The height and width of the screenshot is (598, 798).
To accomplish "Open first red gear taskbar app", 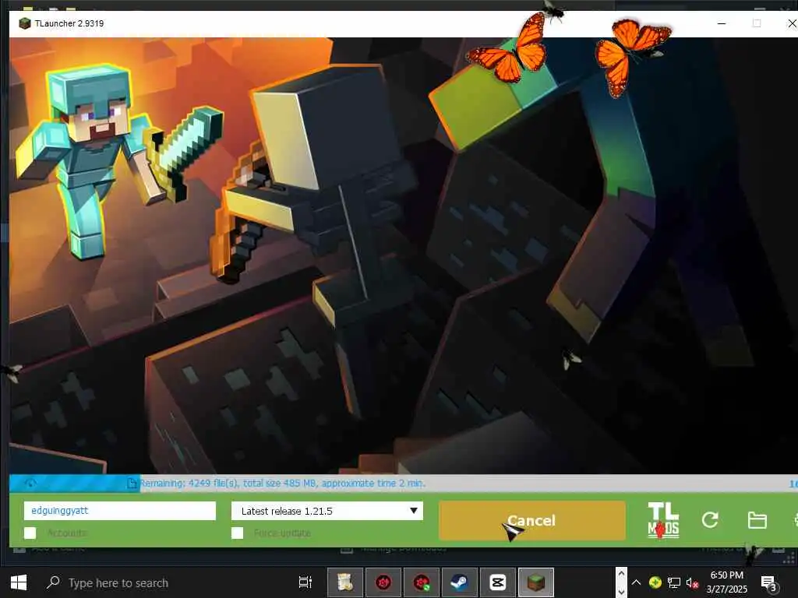I will 383,582.
